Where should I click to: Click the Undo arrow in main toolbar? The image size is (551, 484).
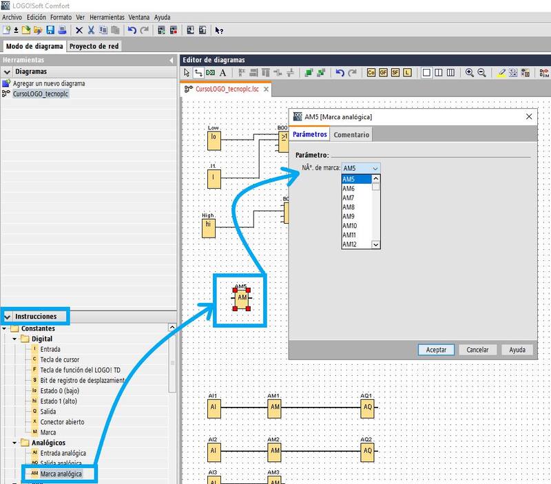pyautogui.click(x=132, y=30)
